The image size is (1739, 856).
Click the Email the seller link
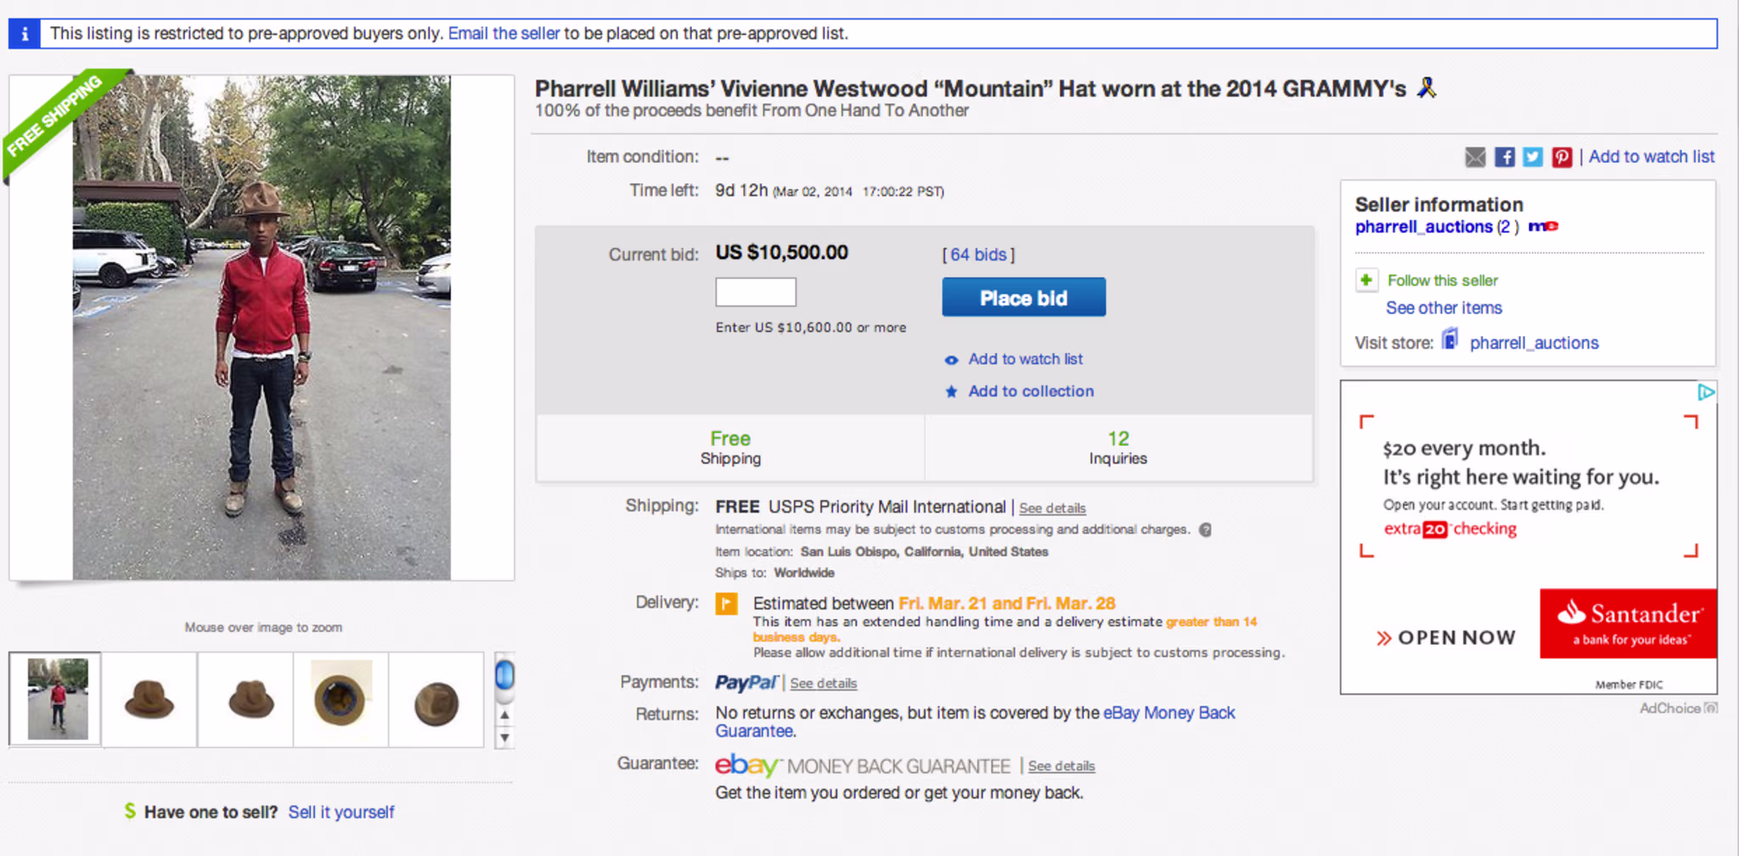pos(504,33)
